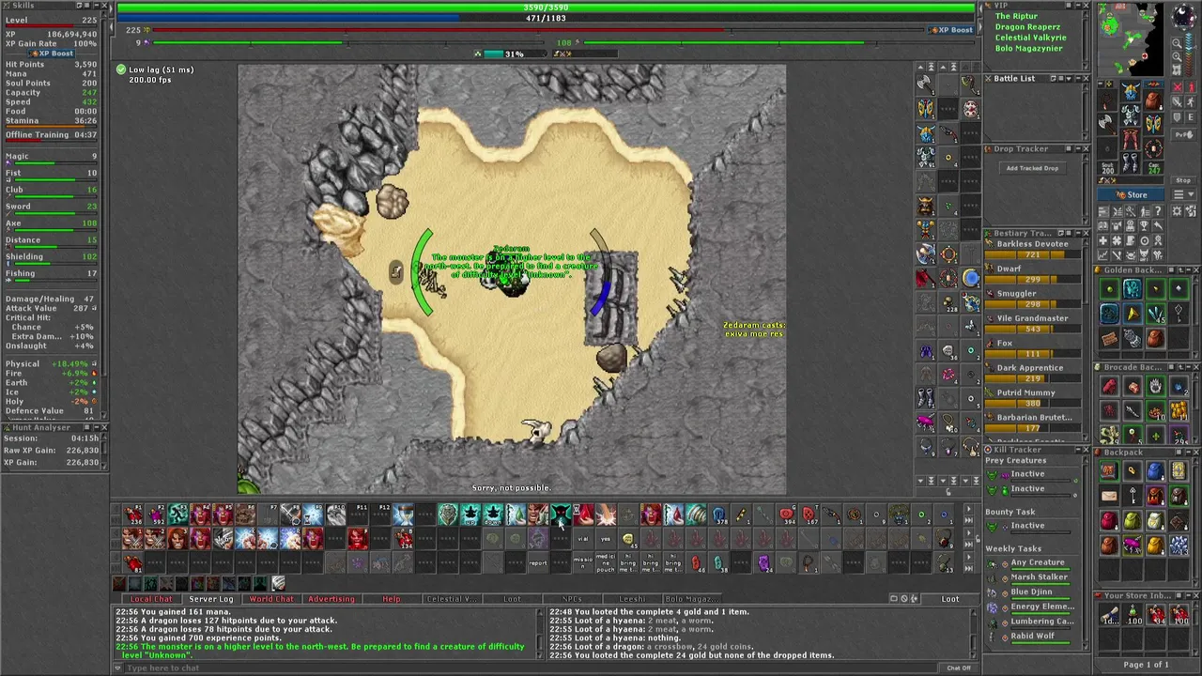Toggle Marsh Stalker weekly task diamond
The height and width of the screenshot is (676, 1202).
1005,578
